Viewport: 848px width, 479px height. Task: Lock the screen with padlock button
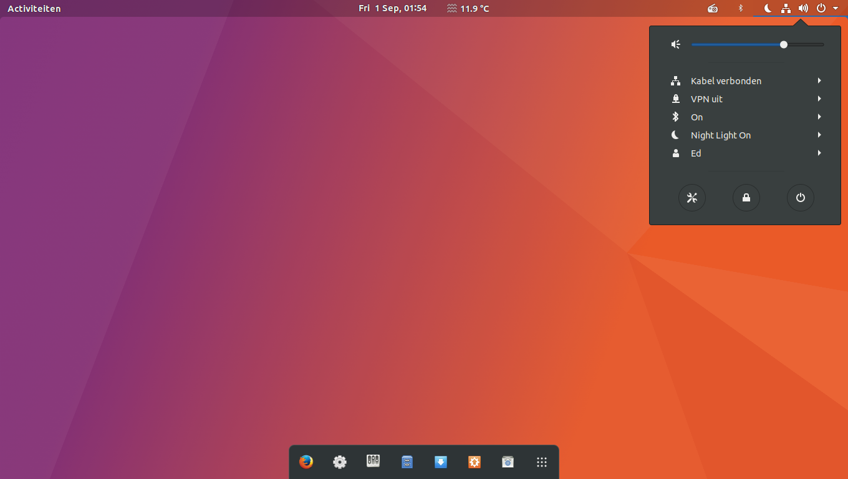[746, 198]
